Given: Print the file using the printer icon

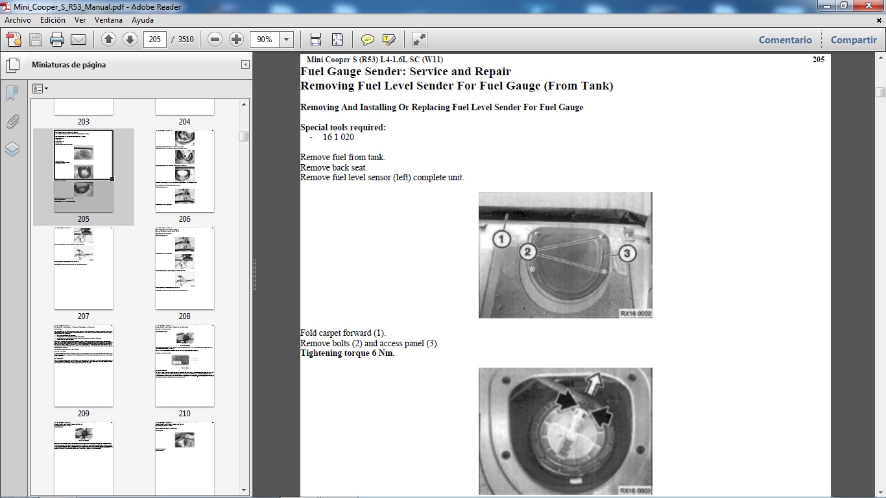Looking at the screenshot, I should pyautogui.click(x=57, y=40).
